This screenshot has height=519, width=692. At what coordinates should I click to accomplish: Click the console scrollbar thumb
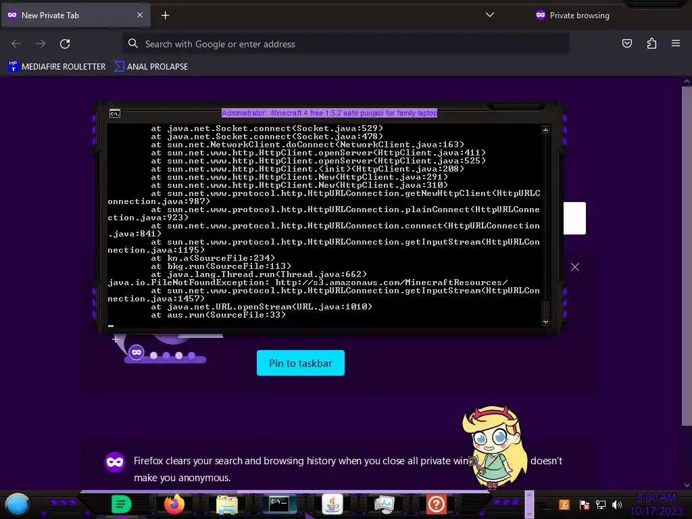(x=545, y=308)
